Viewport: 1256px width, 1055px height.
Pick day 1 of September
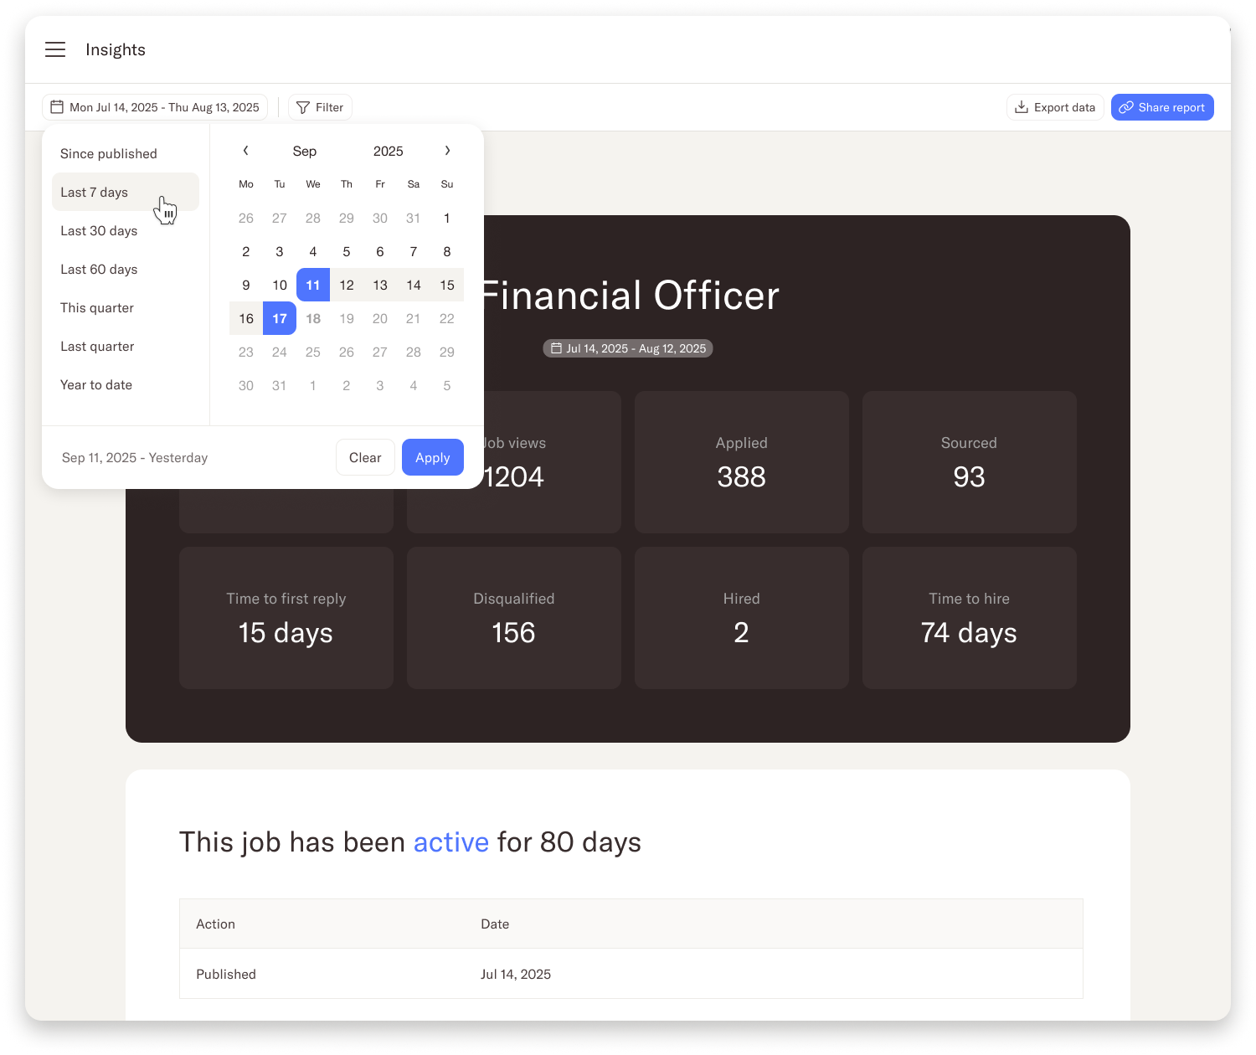point(447,218)
